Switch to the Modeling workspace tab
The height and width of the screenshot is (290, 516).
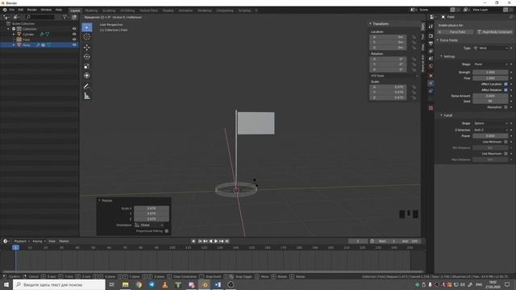point(91,10)
